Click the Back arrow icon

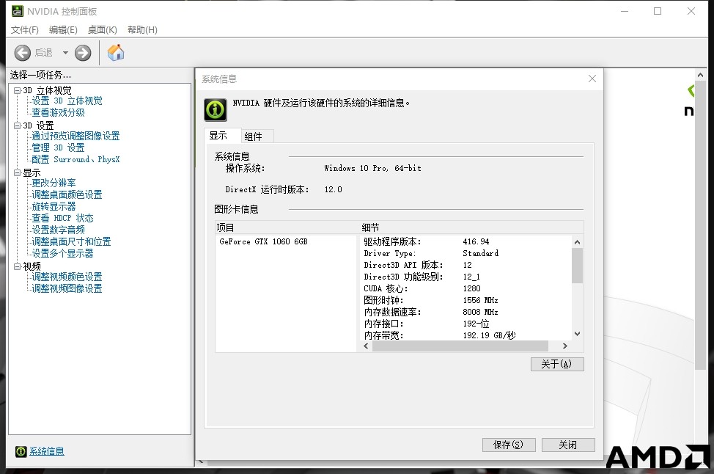(22, 53)
